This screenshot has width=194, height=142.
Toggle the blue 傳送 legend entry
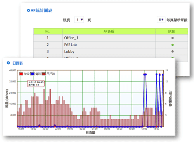35,74
